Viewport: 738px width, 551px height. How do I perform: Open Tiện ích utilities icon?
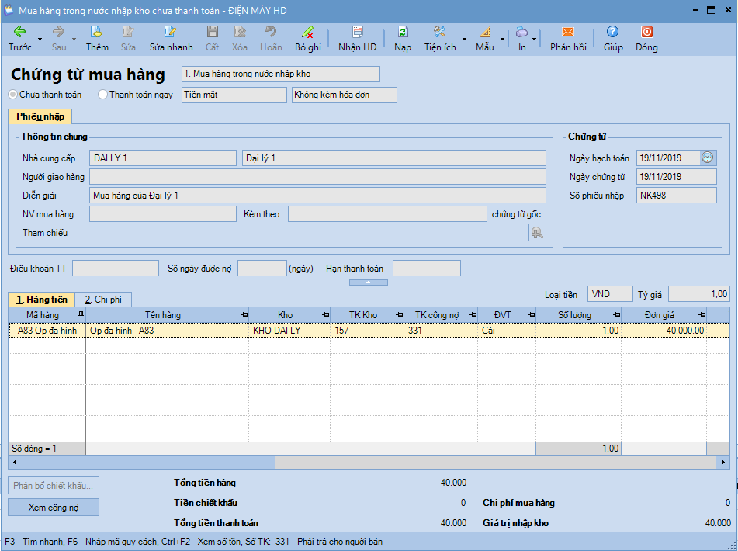(439, 32)
